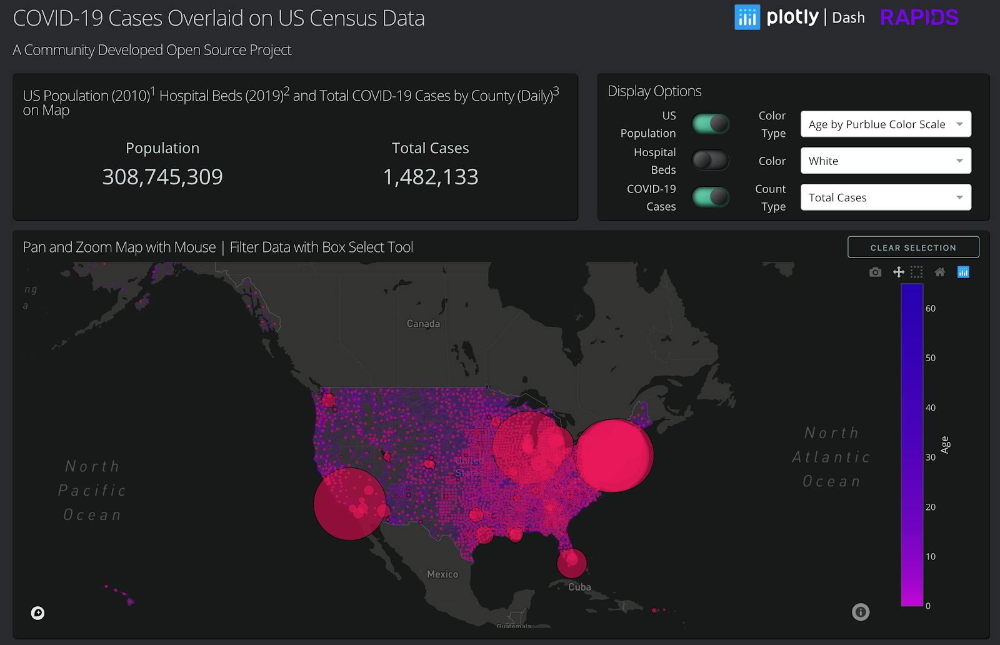Click the RAPIDS logo in header
The width and height of the screenshot is (1000, 645).
[919, 17]
